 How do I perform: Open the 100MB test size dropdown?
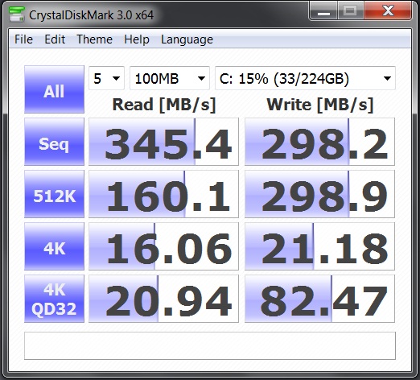click(x=170, y=78)
